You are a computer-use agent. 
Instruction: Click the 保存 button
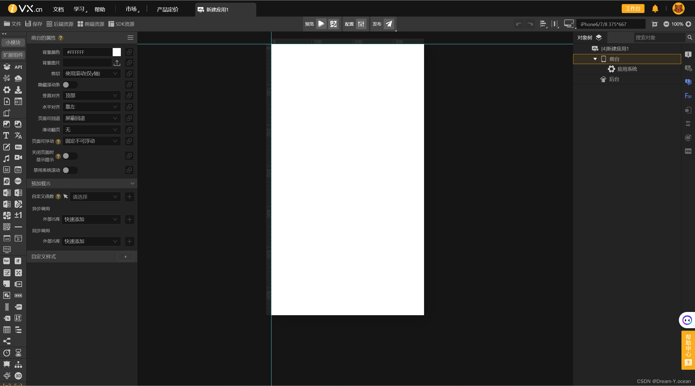click(34, 24)
